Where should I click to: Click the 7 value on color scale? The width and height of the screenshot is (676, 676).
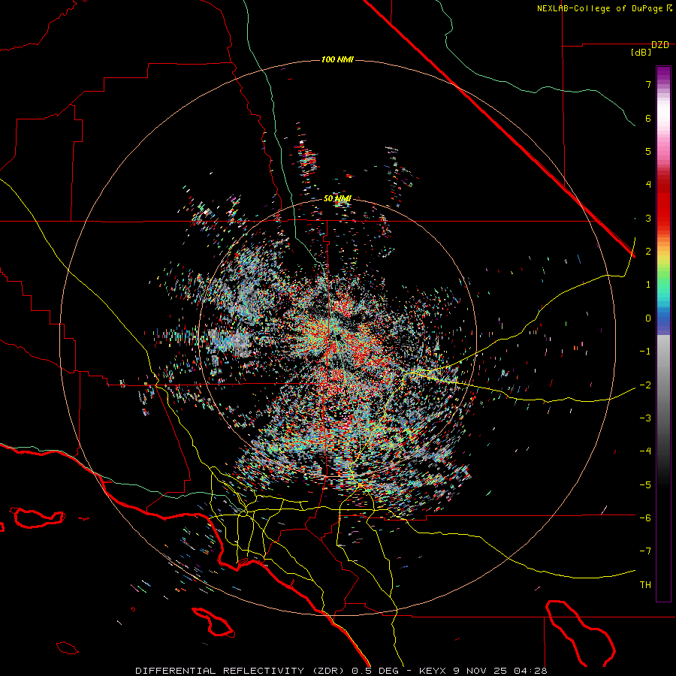click(648, 84)
